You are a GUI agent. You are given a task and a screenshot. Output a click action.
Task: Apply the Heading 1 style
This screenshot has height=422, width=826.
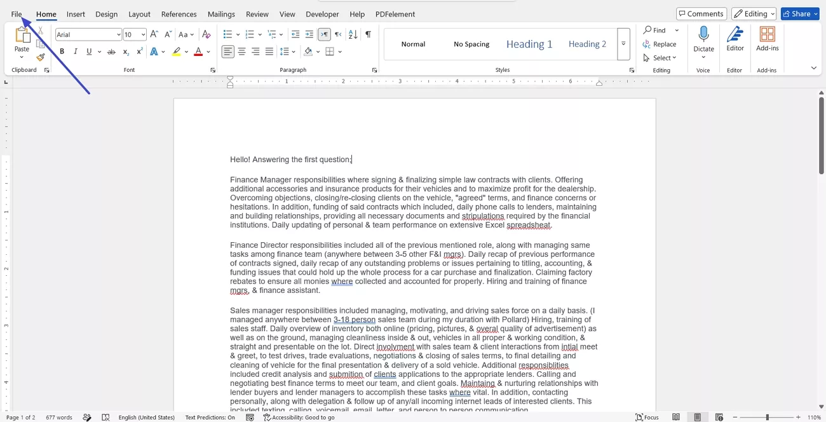(529, 44)
